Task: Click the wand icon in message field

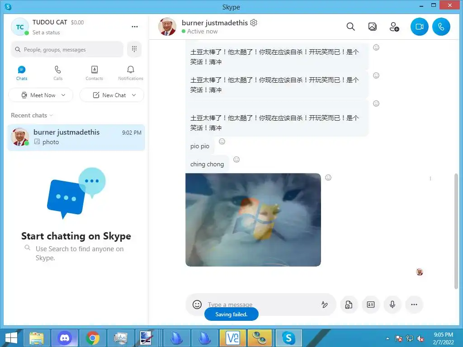Action: [325, 304]
